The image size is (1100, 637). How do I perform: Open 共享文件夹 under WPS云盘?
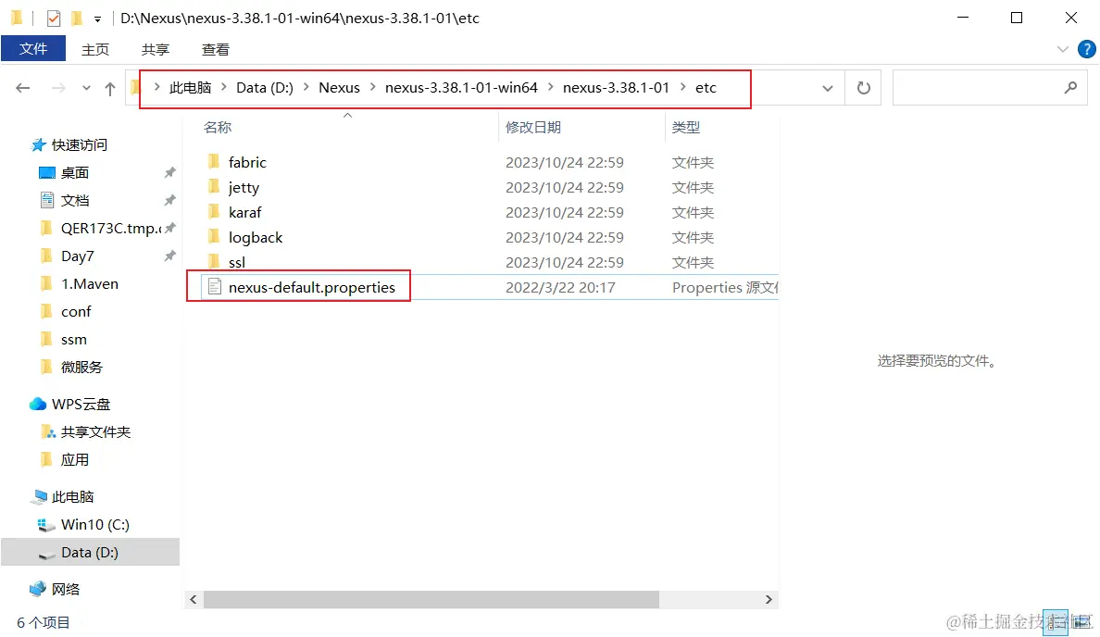coord(95,432)
